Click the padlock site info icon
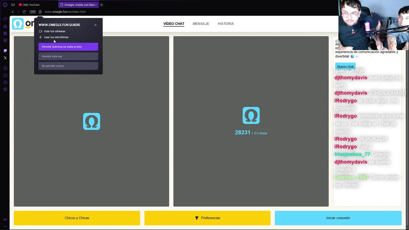Image resolution: width=409 pixels, height=230 pixels. click(40, 12)
